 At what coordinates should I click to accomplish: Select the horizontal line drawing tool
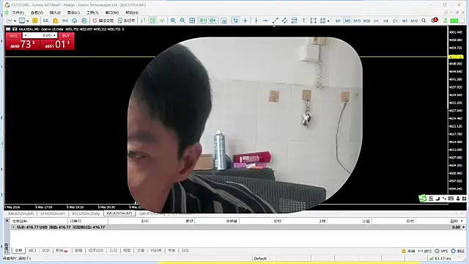click(265, 21)
